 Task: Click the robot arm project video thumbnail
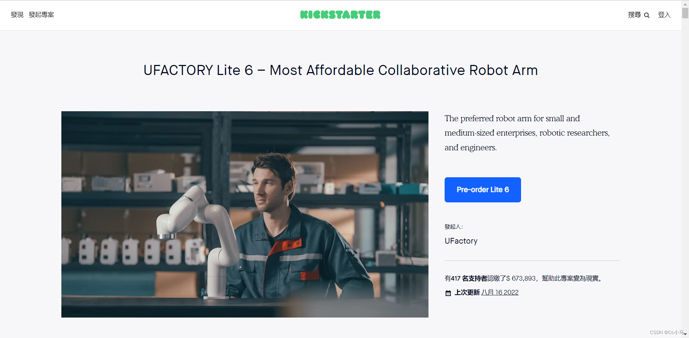(x=245, y=214)
